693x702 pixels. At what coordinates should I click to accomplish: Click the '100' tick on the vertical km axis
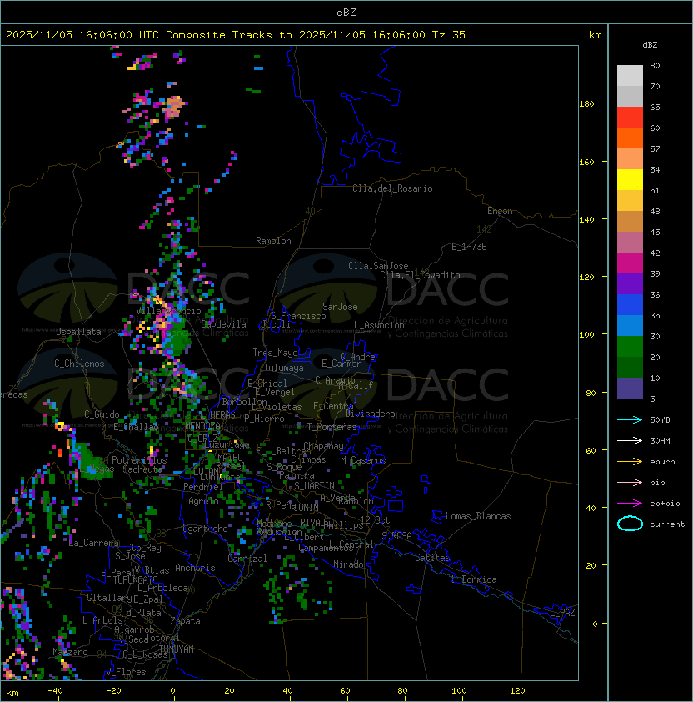tap(586, 335)
